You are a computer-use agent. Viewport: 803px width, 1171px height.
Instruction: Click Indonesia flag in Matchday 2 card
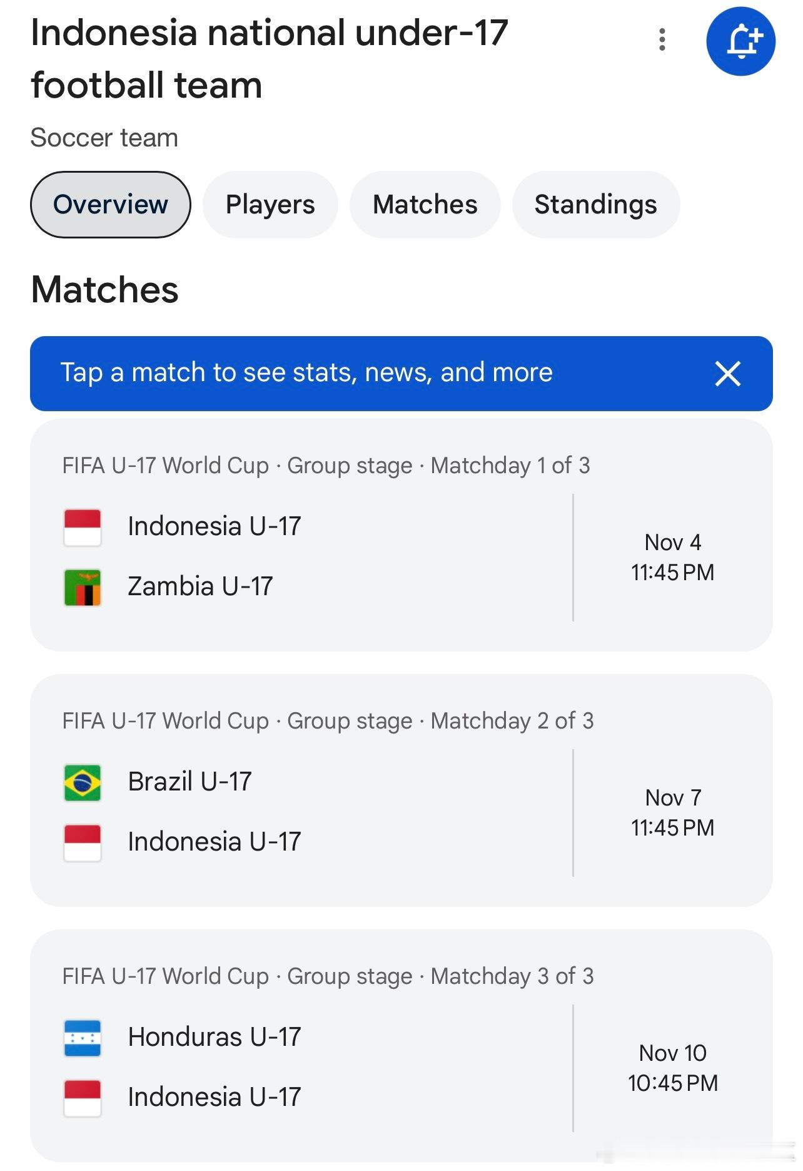(x=83, y=842)
